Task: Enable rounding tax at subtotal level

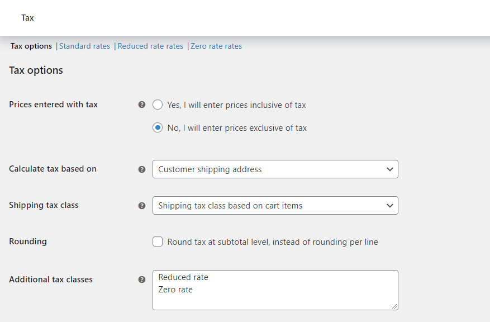Action: (x=157, y=241)
